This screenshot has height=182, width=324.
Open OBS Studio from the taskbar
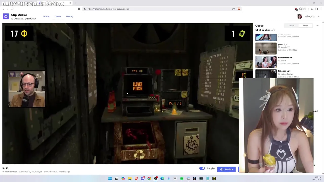click(x=156, y=178)
